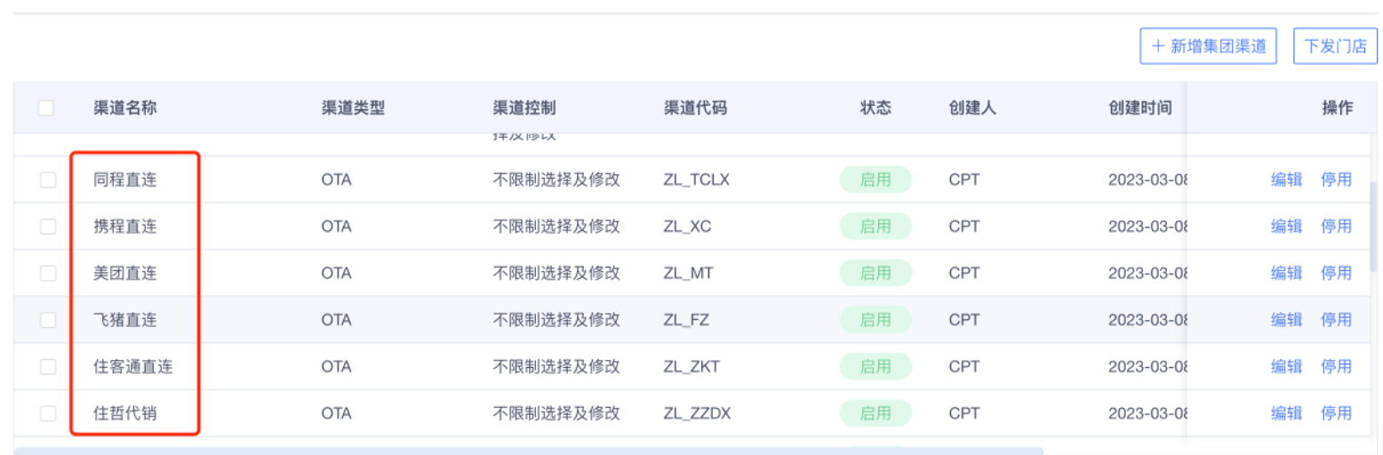
Task: Toggle the select-all checkbox in the header
Action: point(46,108)
